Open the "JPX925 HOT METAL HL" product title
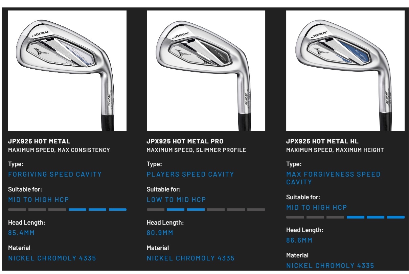Screen dimensions: 409x274 [322, 141]
